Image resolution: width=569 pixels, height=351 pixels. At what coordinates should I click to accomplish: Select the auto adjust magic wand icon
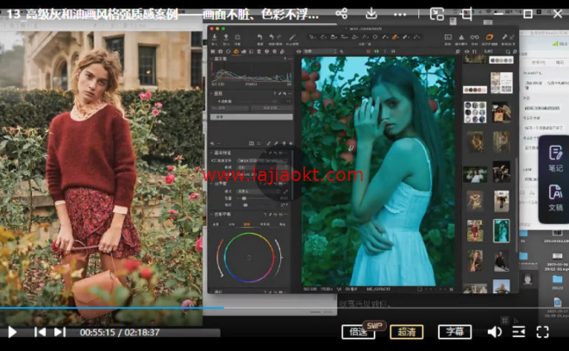(292, 37)
